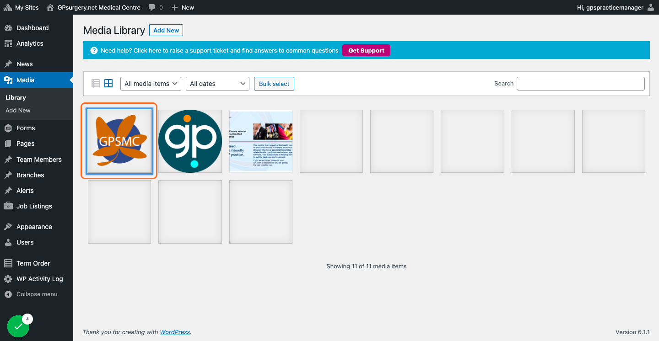Select the Library submenu item
Viewport: 659px width, 341px height.
tap(16, 97)
